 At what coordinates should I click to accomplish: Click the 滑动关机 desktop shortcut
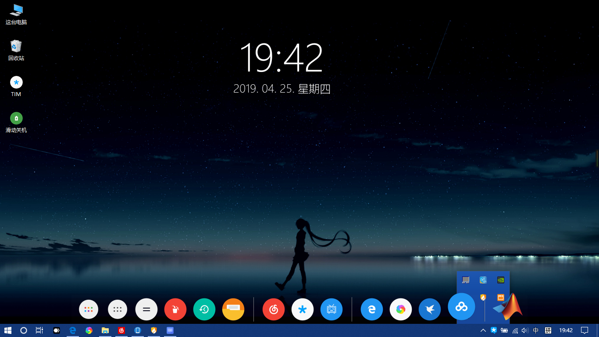tap(16, 122)
